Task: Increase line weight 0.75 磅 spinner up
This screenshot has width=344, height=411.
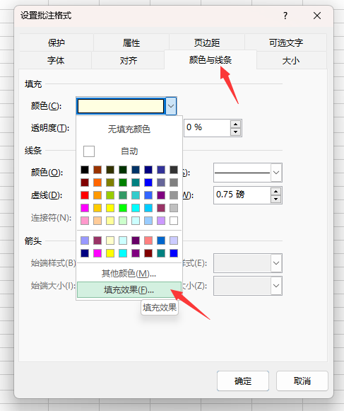Action: coord(275,191)
